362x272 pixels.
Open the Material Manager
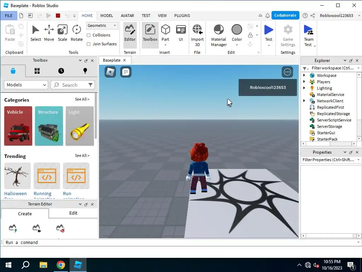(218, 35)
